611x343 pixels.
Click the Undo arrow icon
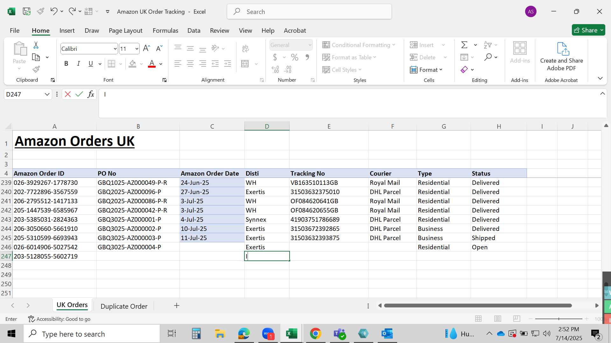tap(53, 11)
